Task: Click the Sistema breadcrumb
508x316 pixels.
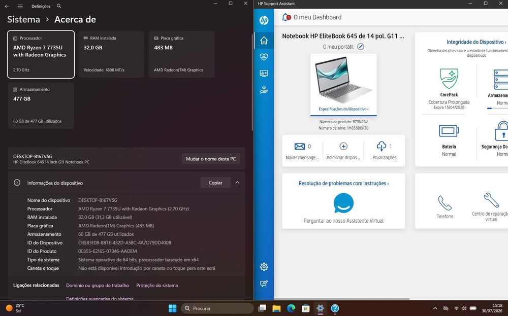Action: coord(24,19)
